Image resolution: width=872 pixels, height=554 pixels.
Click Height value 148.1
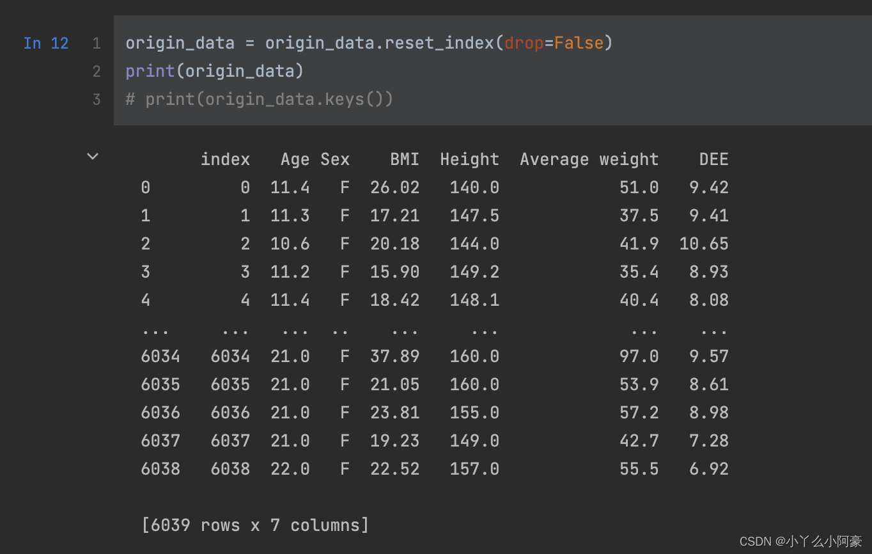tap(474, 300)
